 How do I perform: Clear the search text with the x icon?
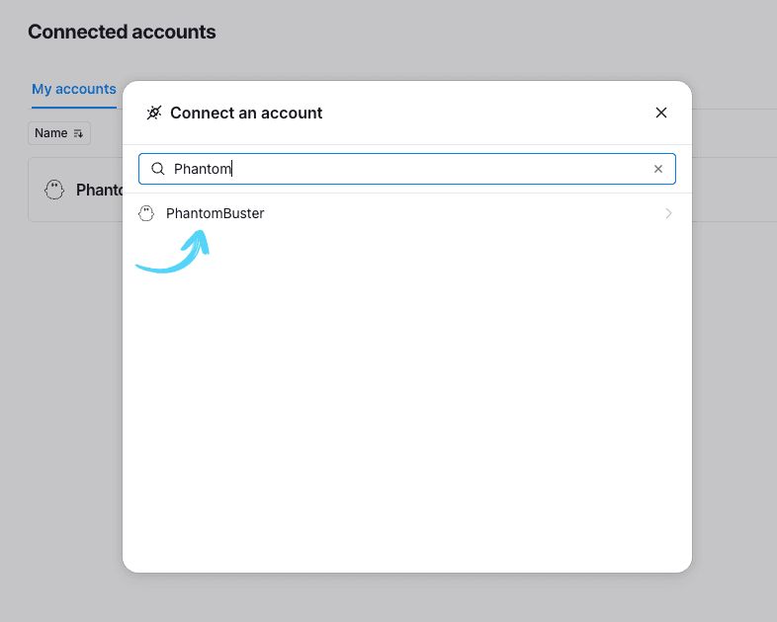pyautogui.click(x=658, y=169)
